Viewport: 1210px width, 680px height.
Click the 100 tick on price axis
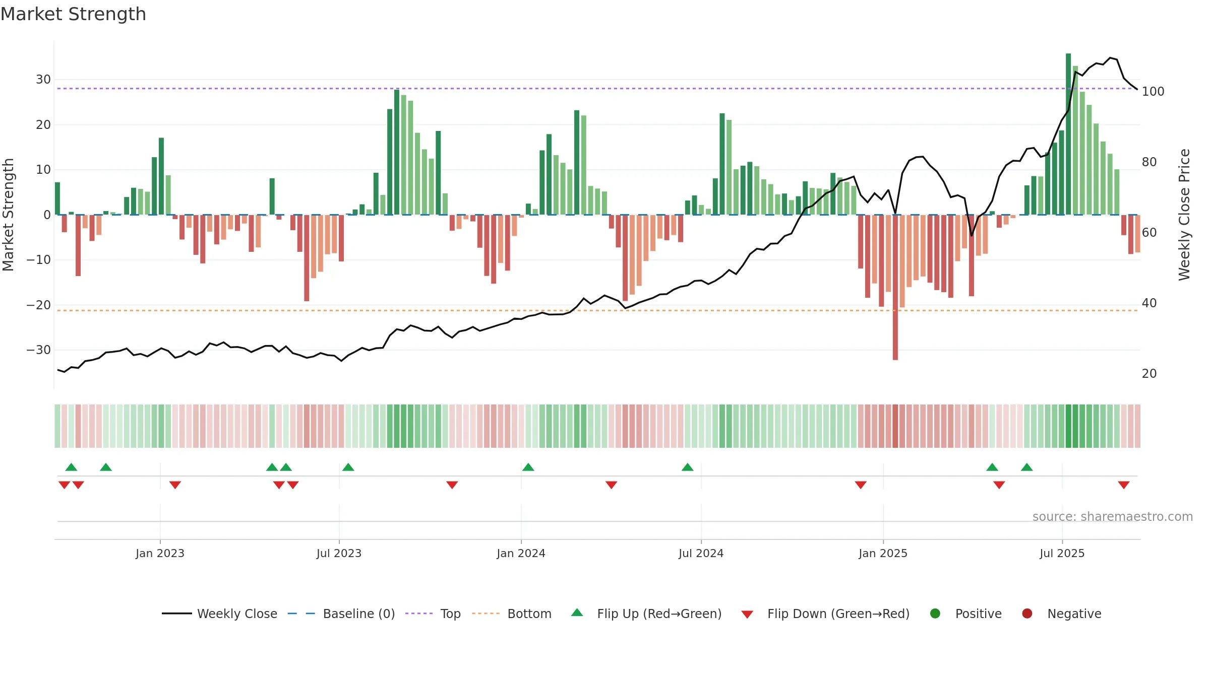tap(1153, 92)
